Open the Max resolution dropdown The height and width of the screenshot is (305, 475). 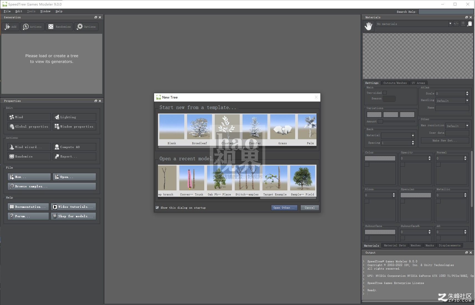tap(457, 126)
